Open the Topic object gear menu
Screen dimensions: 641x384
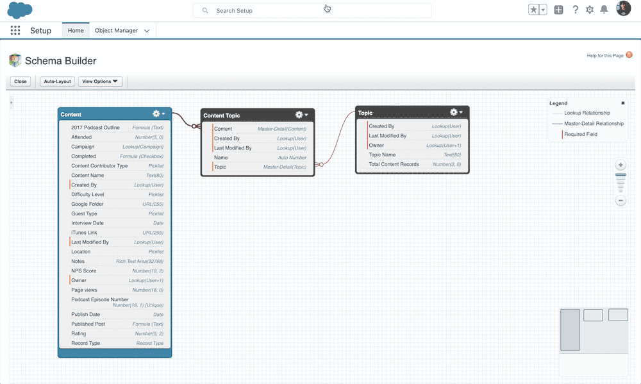(x=455, y=112)
